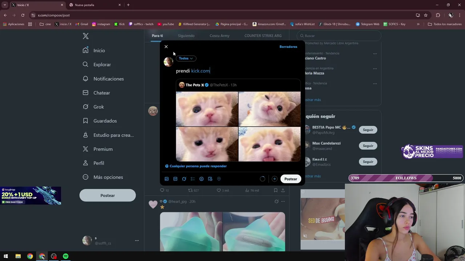Open the Todos audience dropdown
The height and width of the screenshot is (261, 465).
point(186,58)
